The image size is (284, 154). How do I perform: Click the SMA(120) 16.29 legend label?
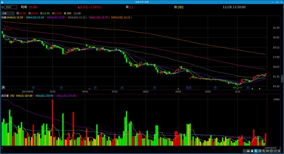pyautogui.click(x=98, y=18)
